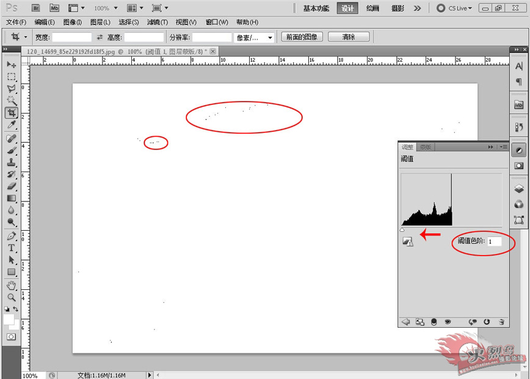This screenshot has height=379, width=530.
Task: Click the threshold slider handle
Action: coord(402,229)
